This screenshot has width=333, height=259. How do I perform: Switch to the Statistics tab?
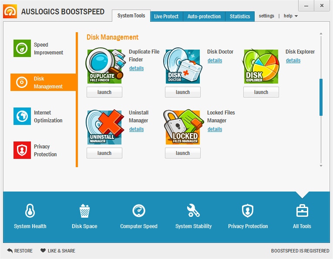tap(240, 17)
